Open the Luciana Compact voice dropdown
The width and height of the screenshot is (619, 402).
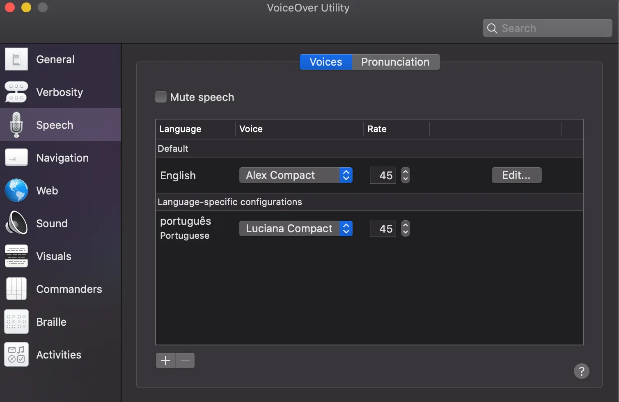click(x=296, y=228)
